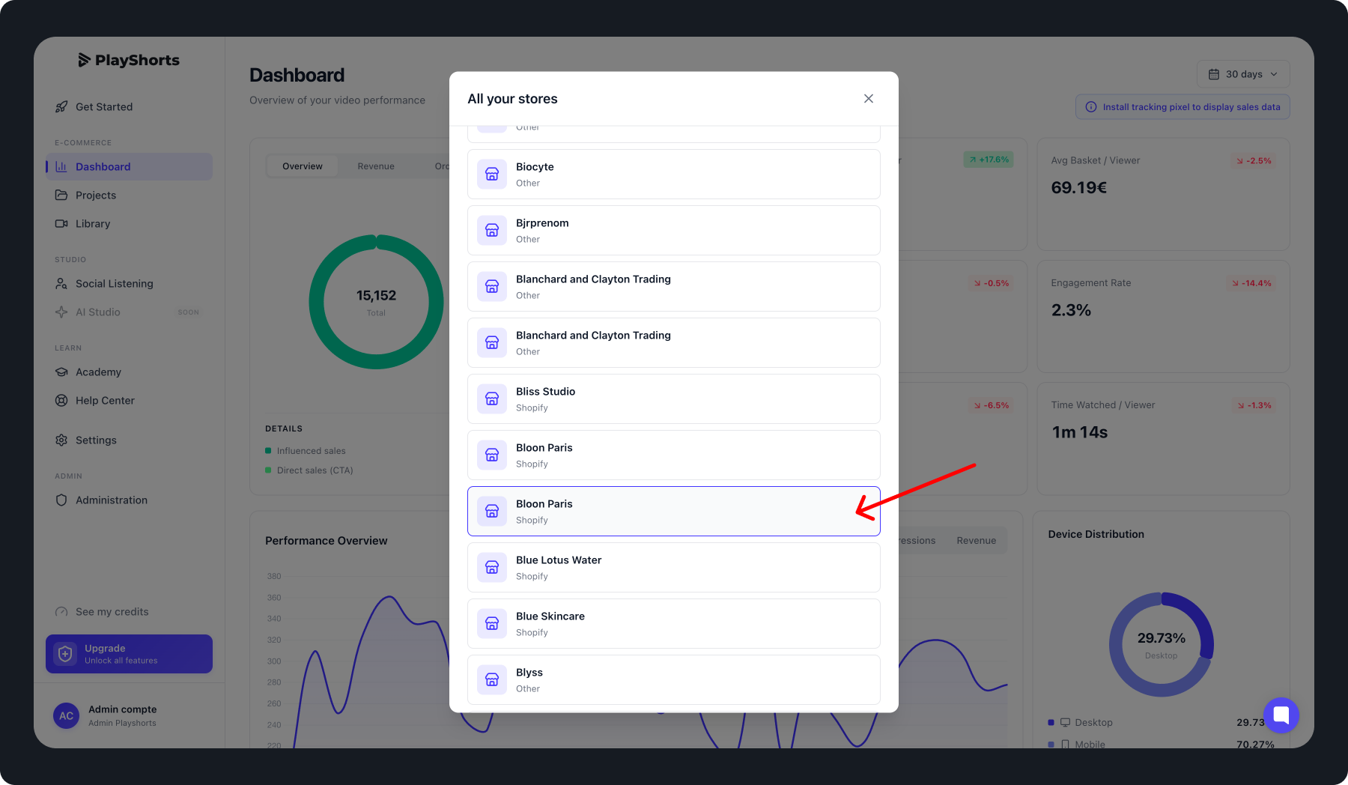Screen dimensions: 1348x785
Task: Click the +17.6% trend badge
Action: coord(989,160)
